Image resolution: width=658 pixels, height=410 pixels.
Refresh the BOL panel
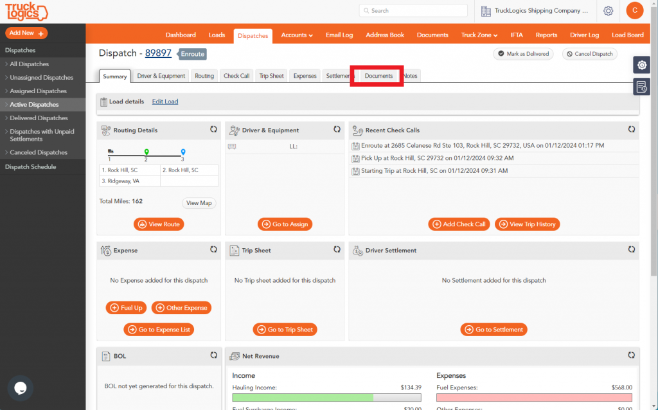[213, 355]
